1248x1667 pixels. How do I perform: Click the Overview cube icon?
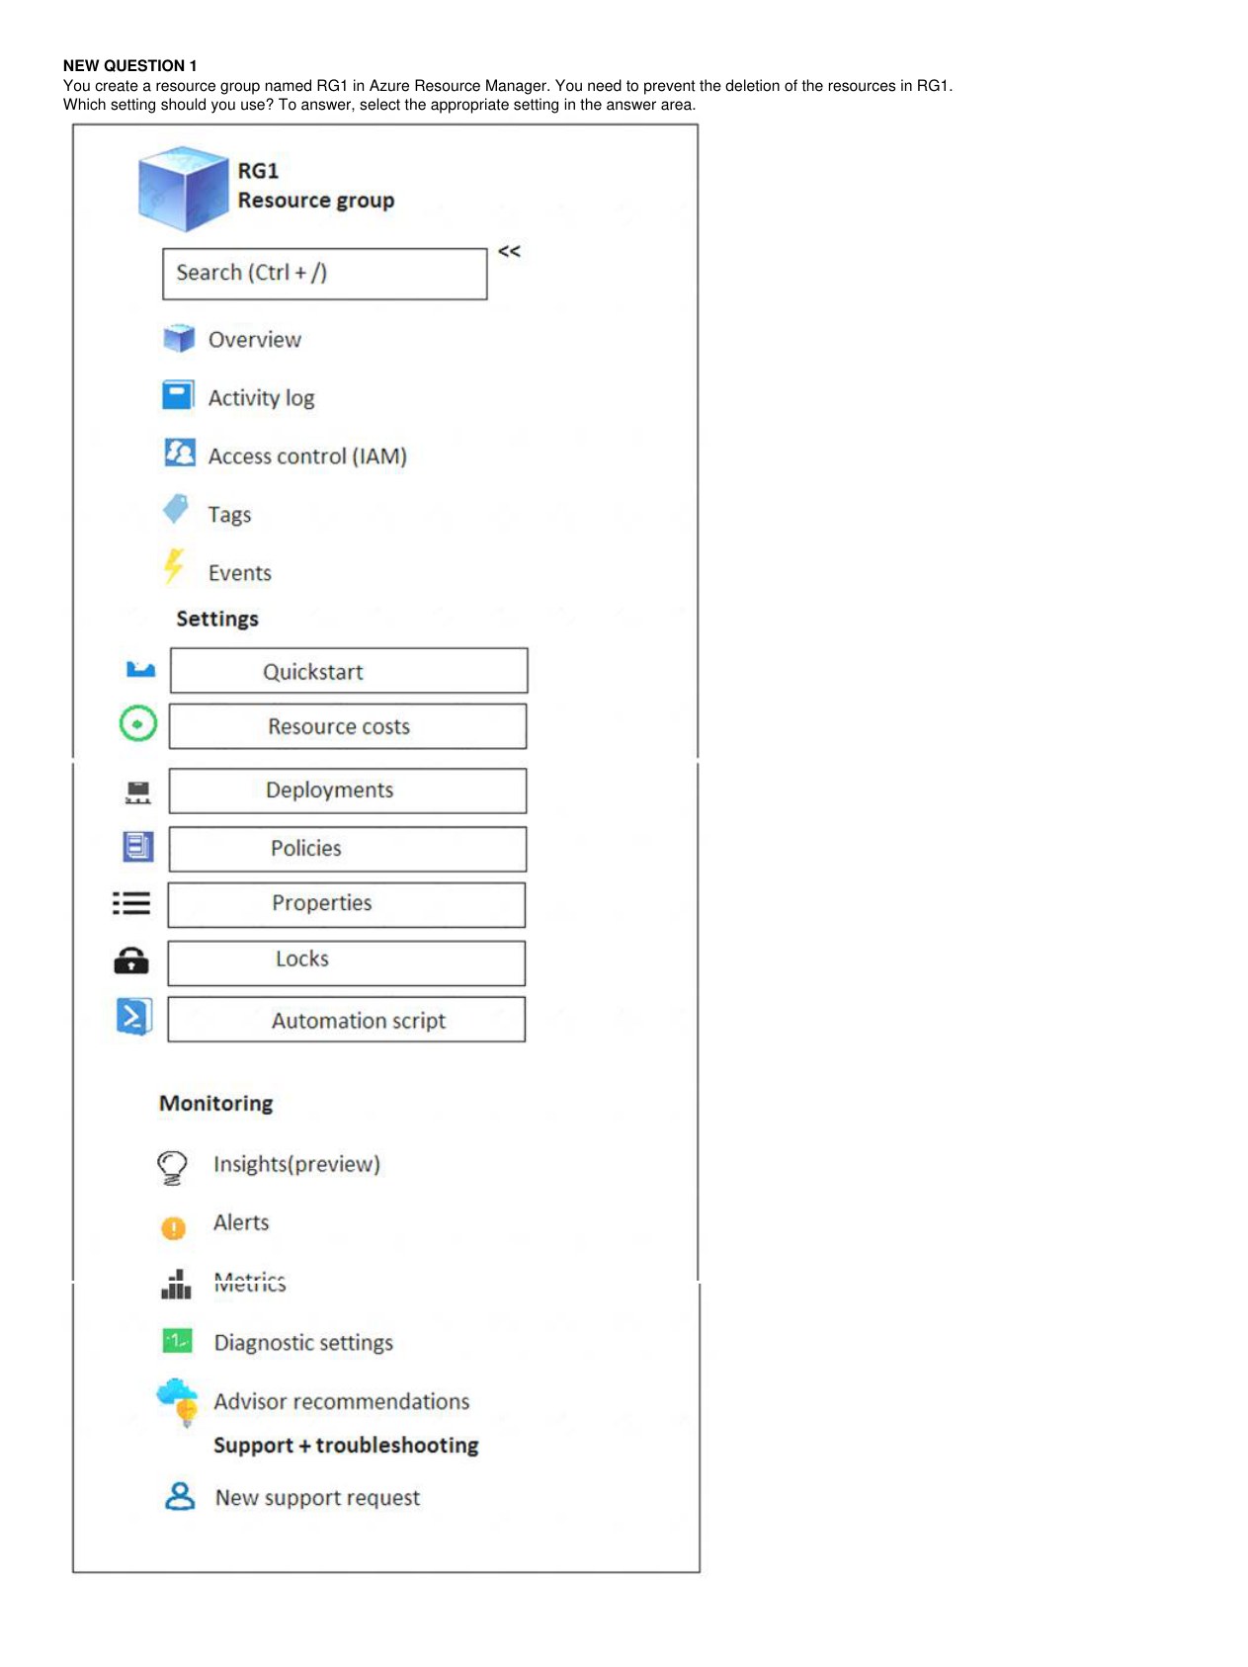click(x=179, y=338)
